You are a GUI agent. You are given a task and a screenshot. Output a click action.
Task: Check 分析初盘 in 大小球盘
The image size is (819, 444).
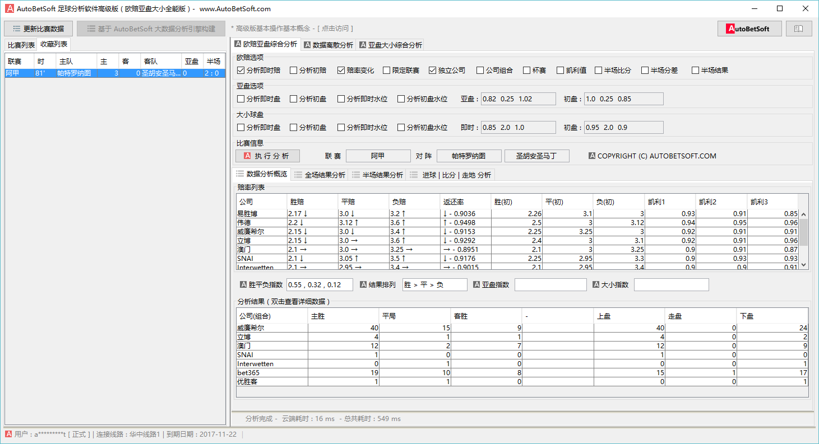294,128
